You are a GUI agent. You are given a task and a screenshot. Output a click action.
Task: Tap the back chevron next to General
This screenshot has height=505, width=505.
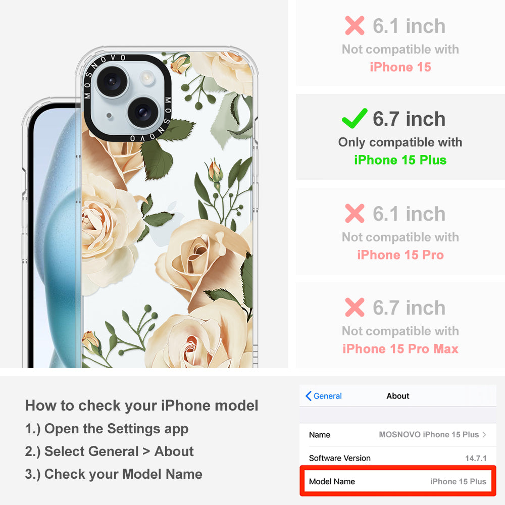pos(308,396)
